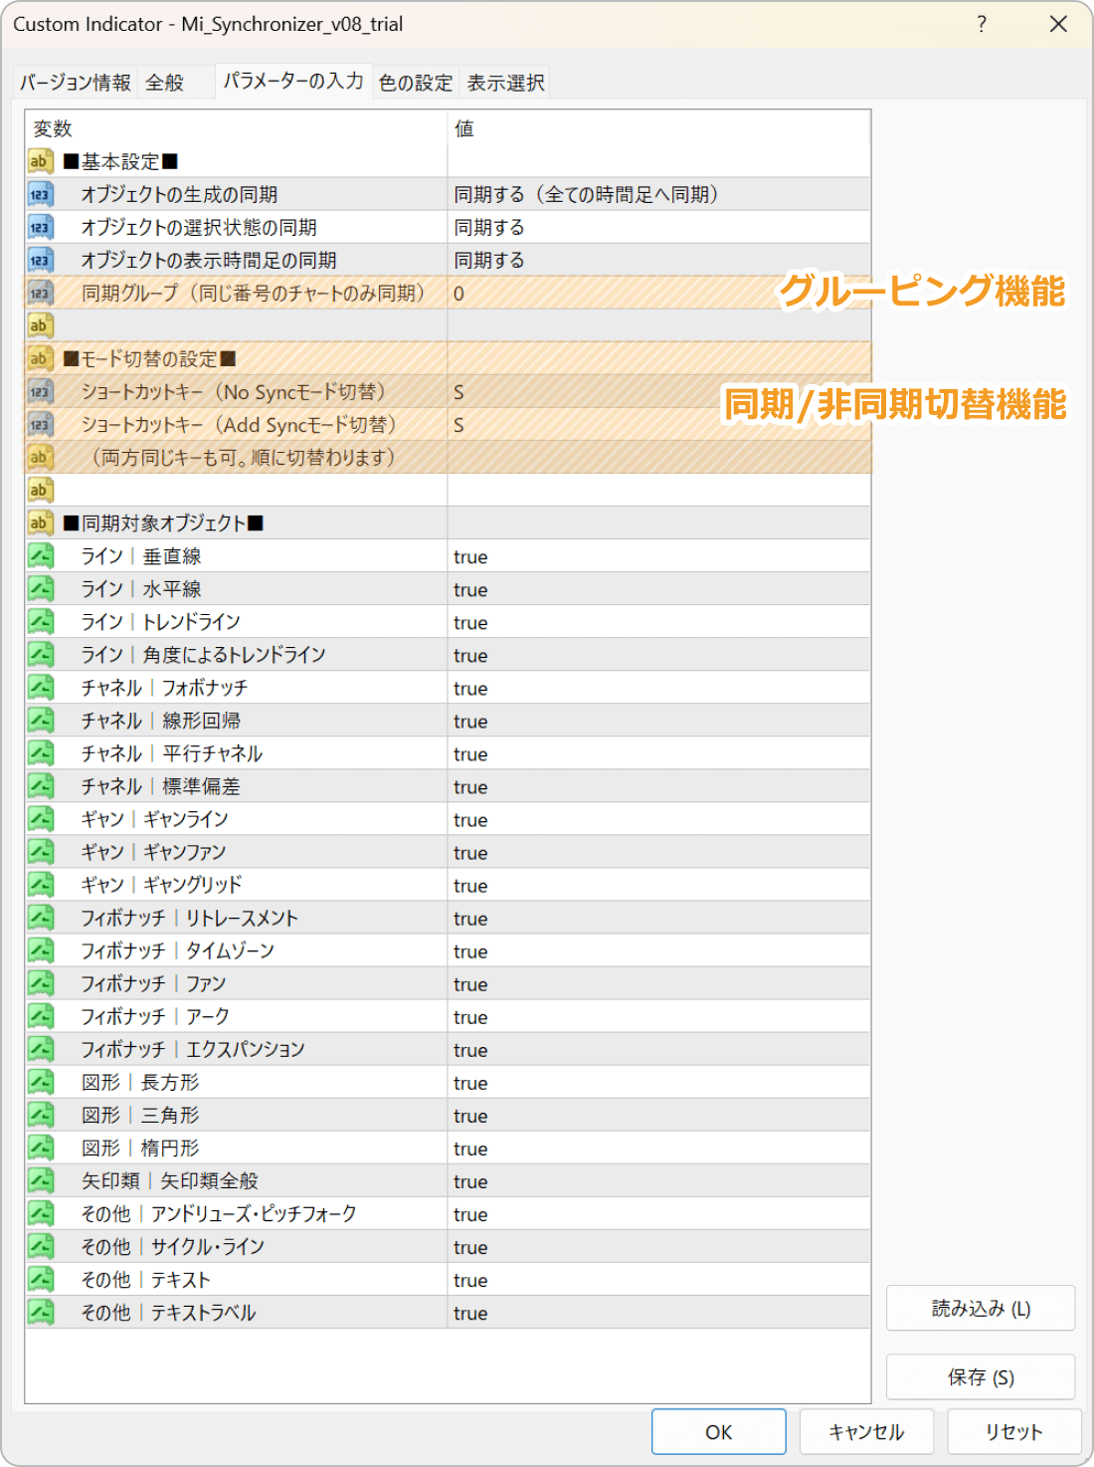The height and width of the screenshot is (1467, 1094).
Task: Click the green icon for ライン｜垂直線
Action: coord(40,555)
